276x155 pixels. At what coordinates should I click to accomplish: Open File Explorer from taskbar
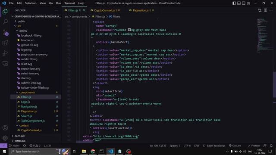(84, 151)
